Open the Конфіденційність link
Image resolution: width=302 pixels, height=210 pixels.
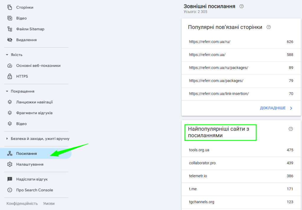tap(22, 204)
